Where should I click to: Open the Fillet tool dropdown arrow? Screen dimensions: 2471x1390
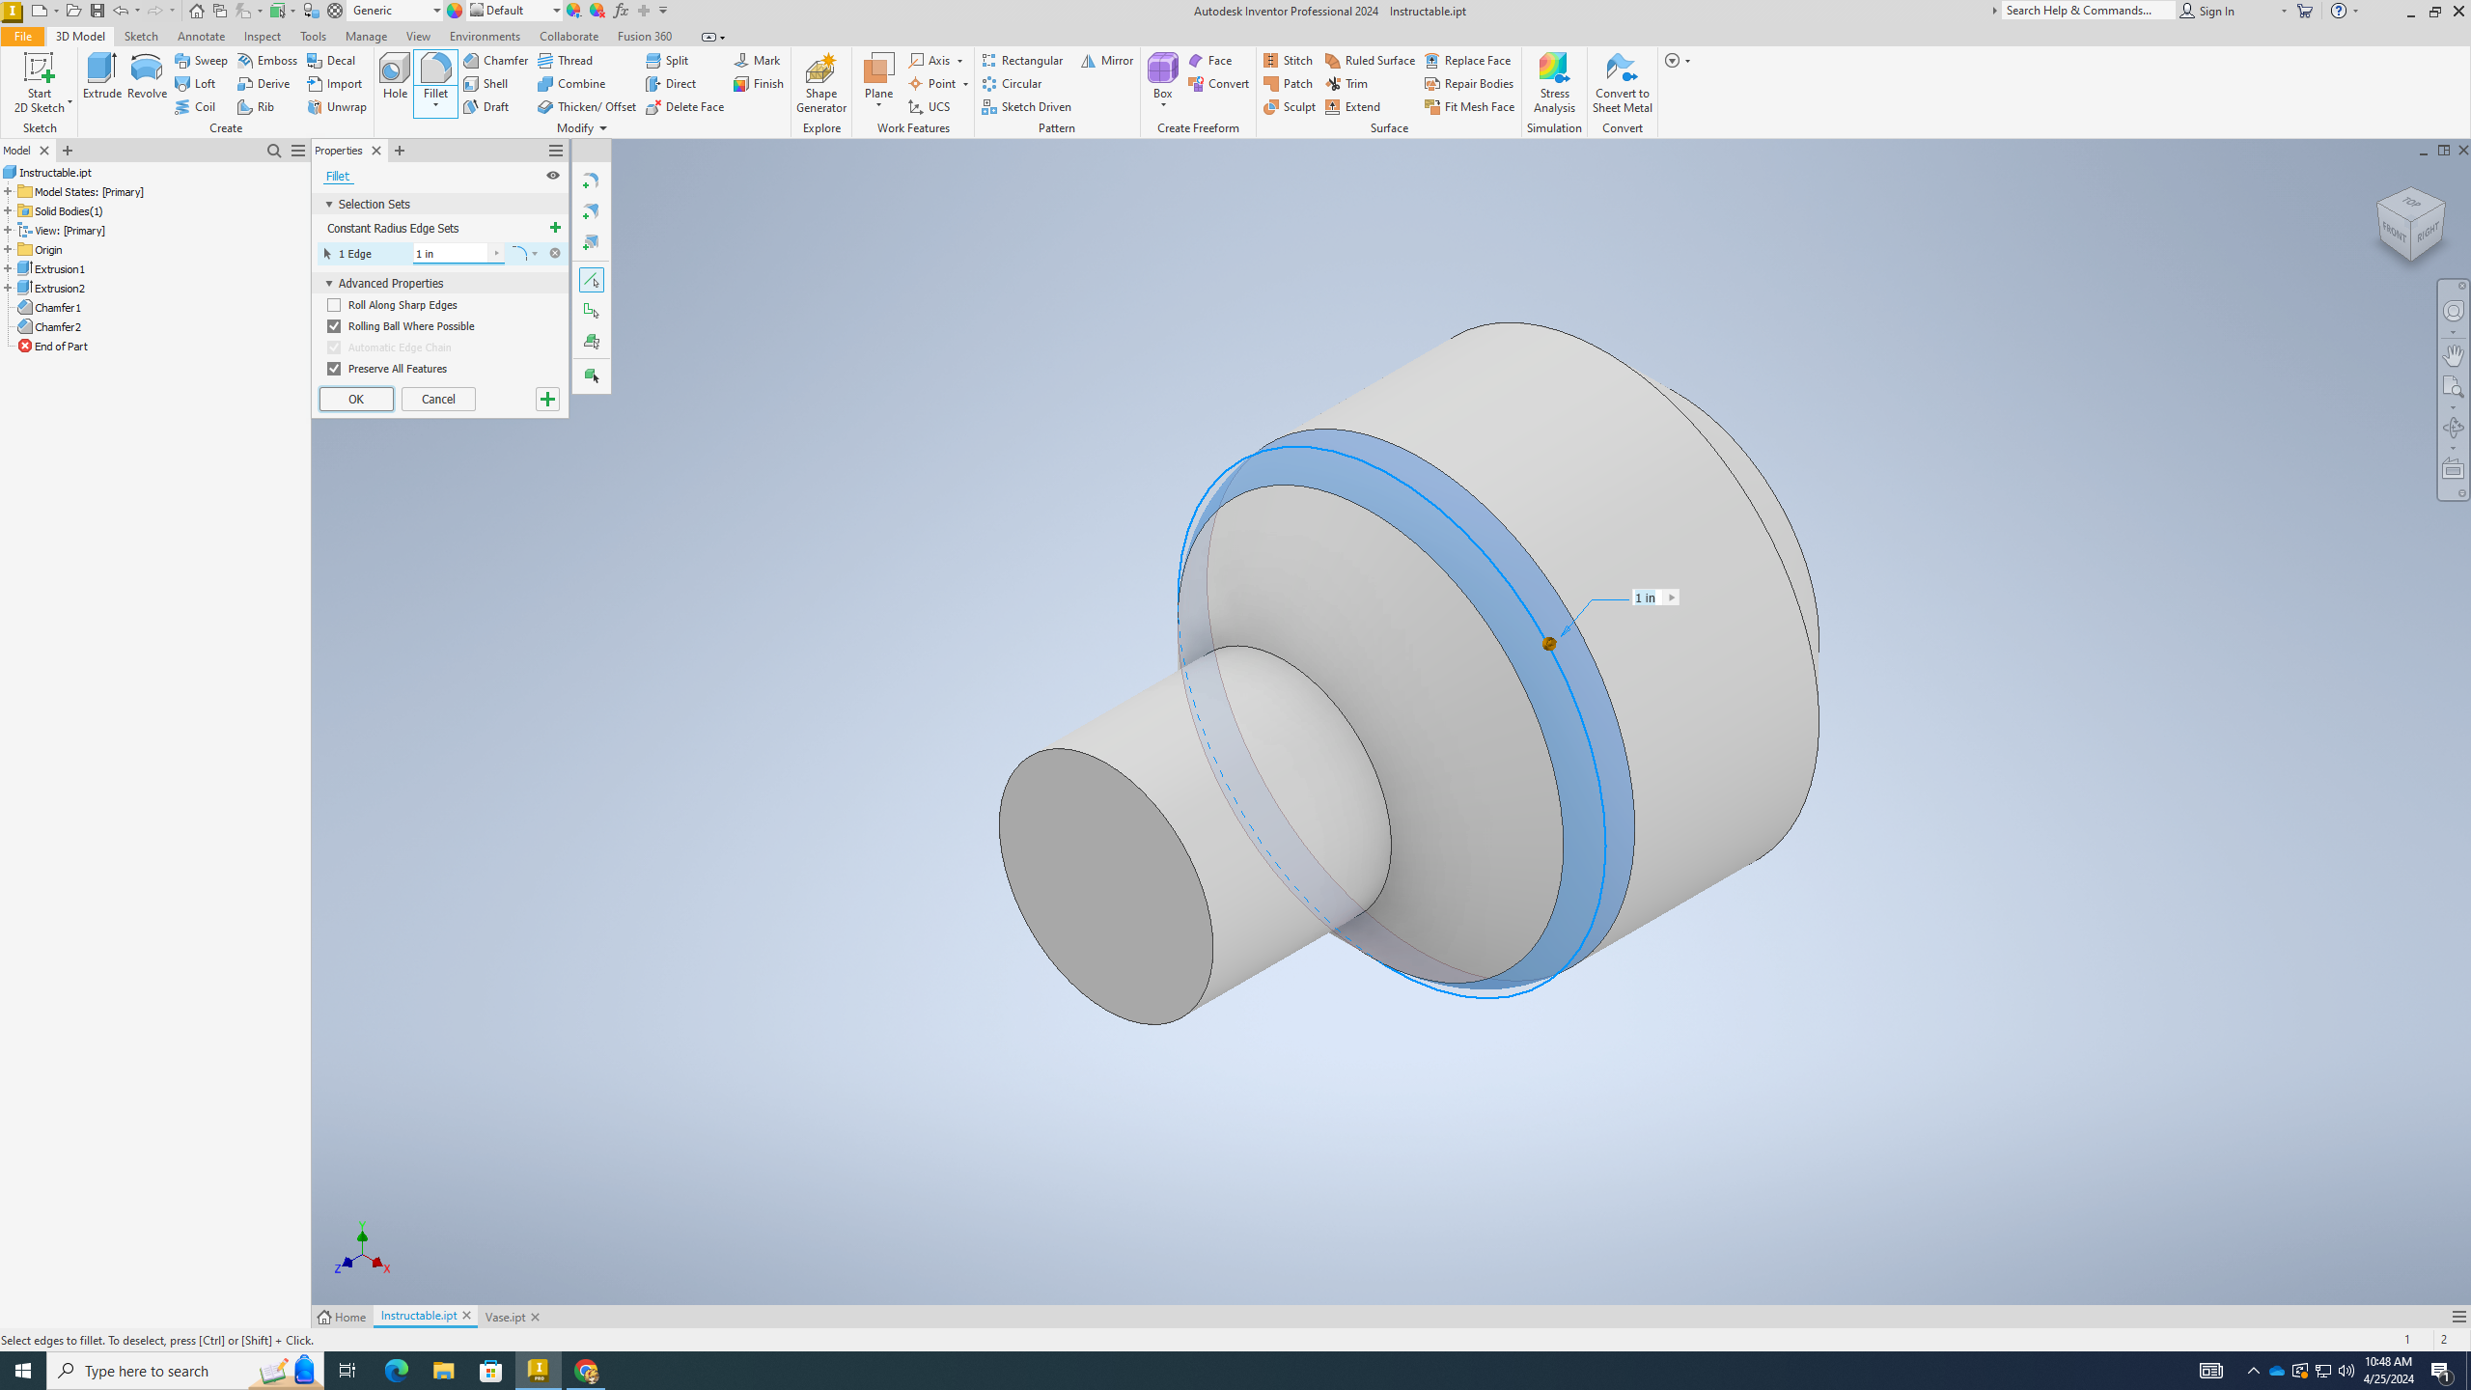(435, 105)
